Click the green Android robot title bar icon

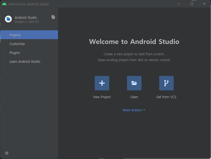pos(4,4)
